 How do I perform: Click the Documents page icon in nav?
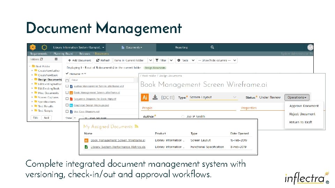coord(123,47)
